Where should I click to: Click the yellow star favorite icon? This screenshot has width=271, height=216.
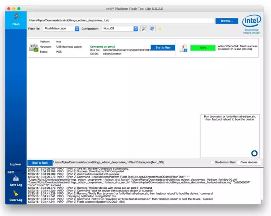point(160,29)
